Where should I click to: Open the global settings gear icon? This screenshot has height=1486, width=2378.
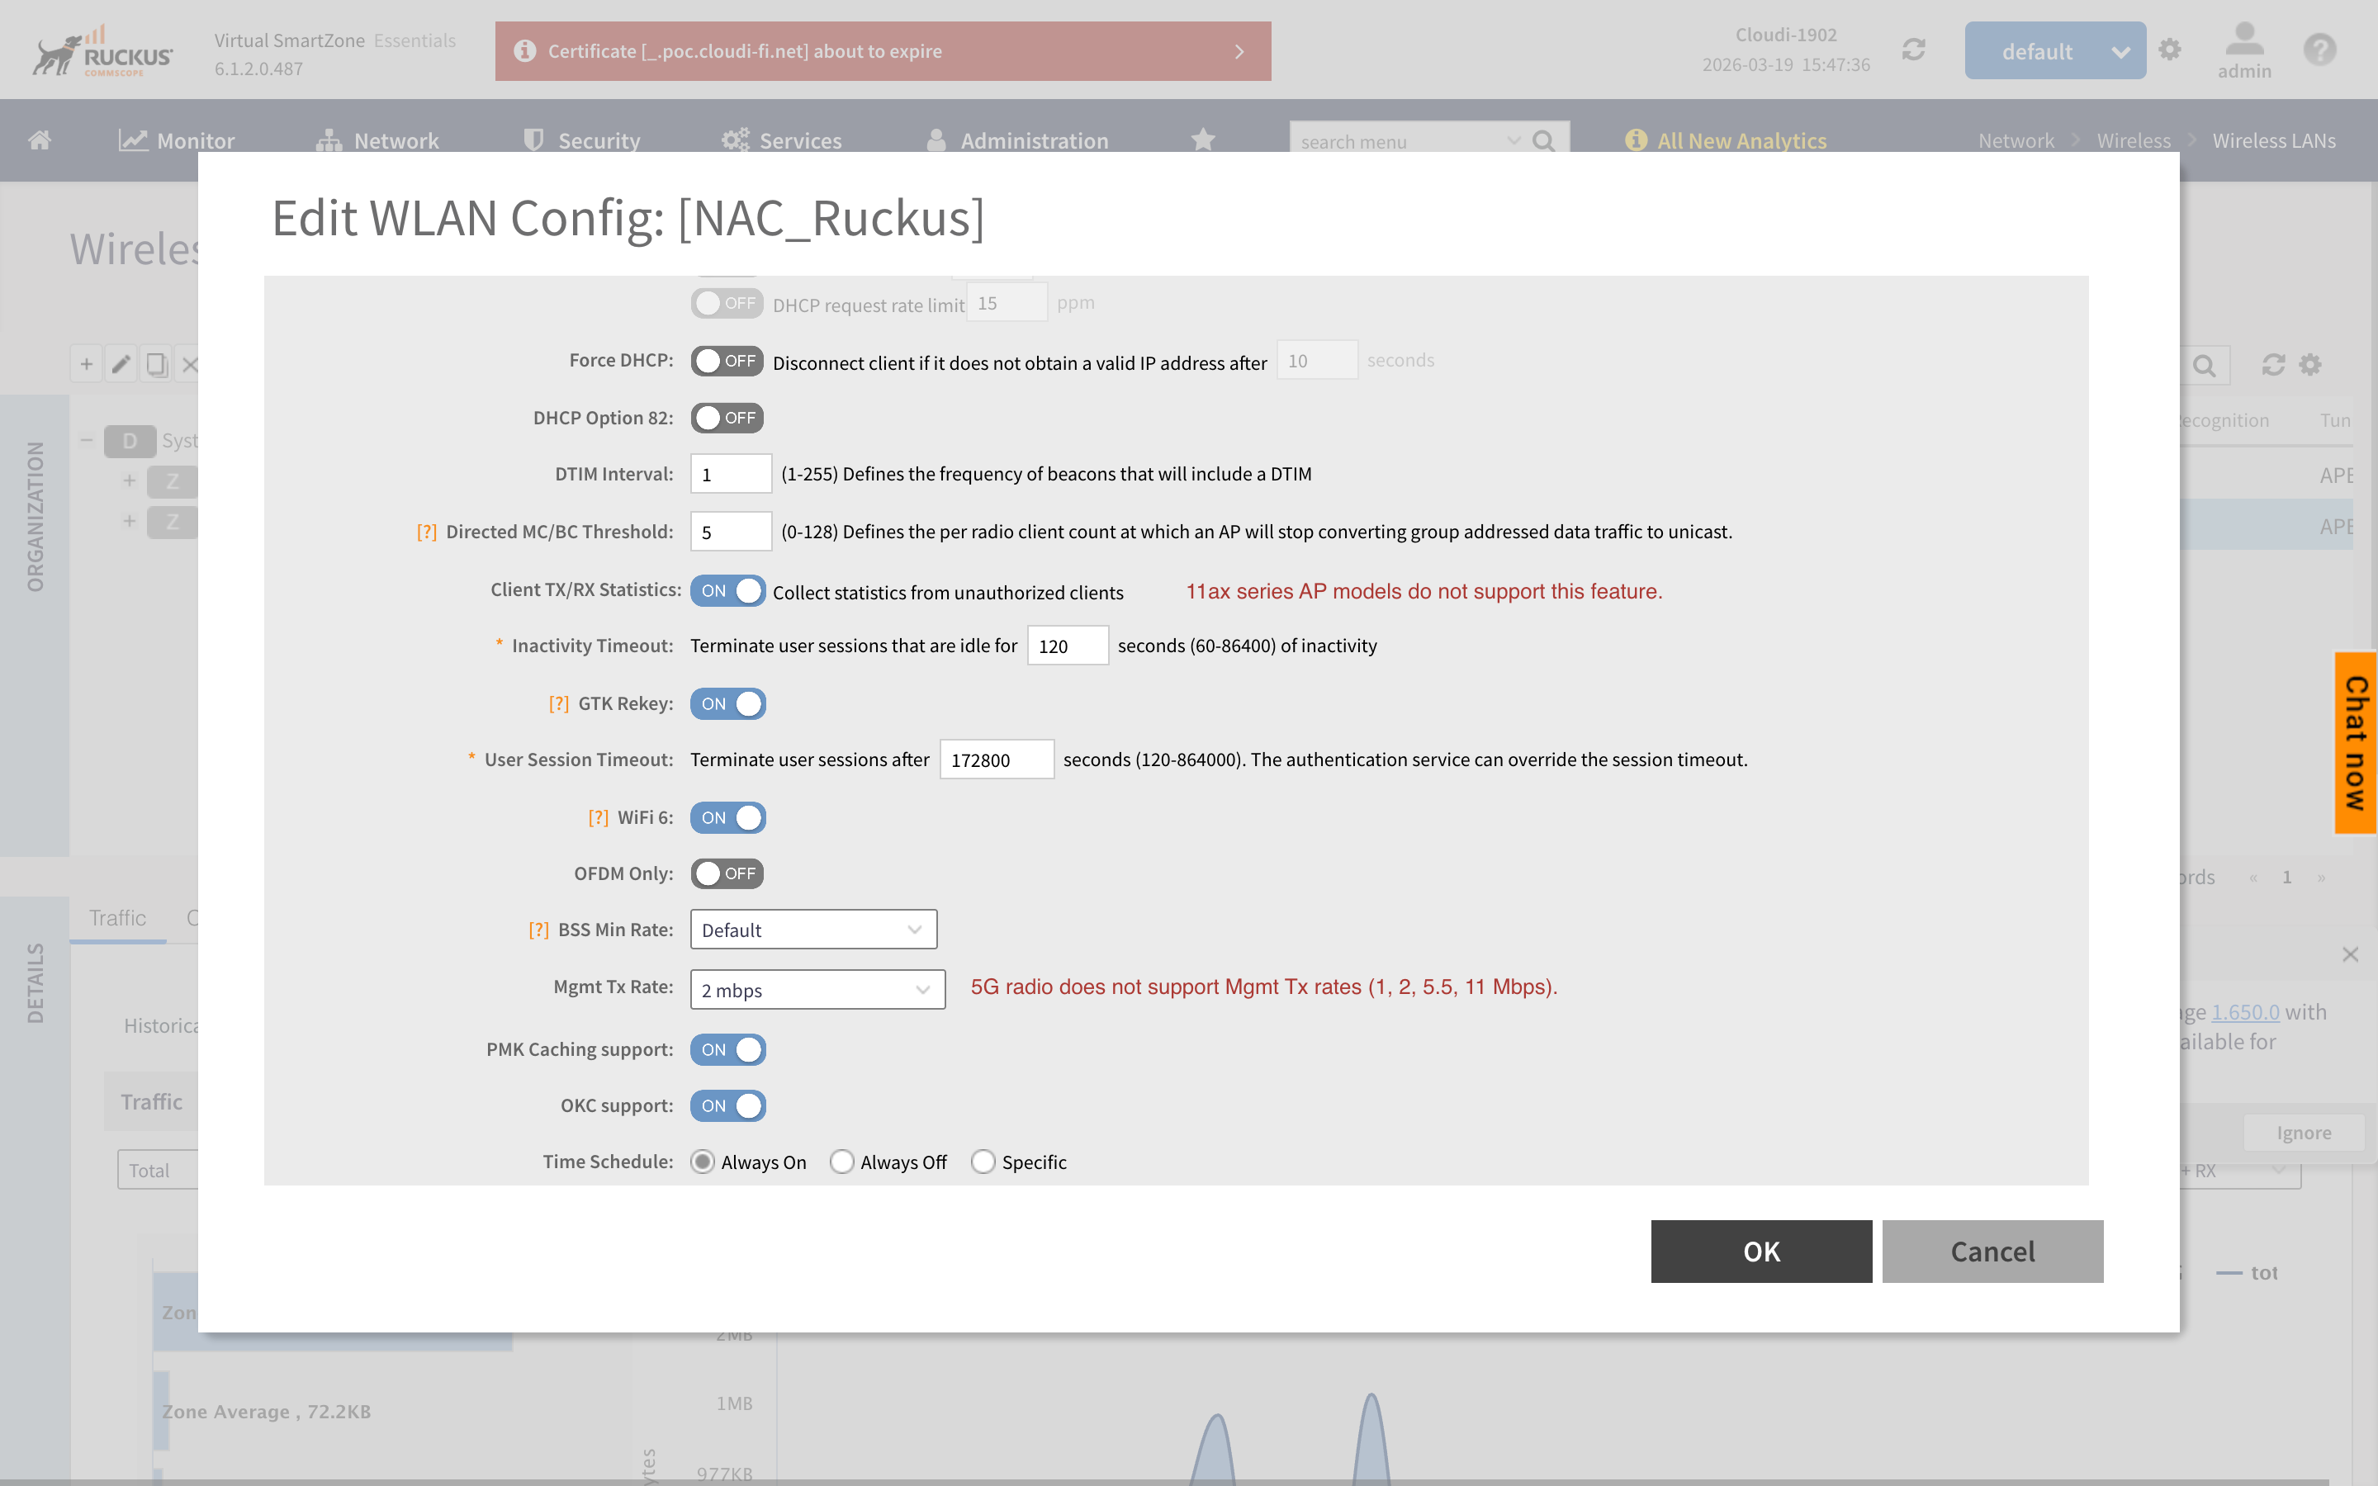tap(2170, 50)
